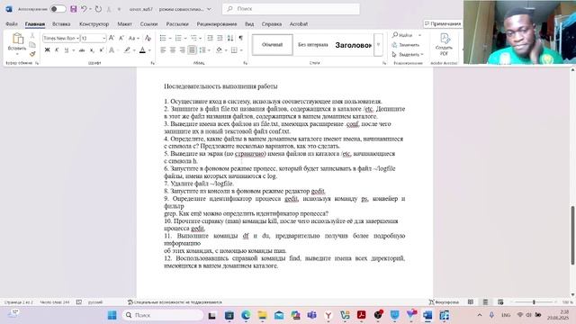Toggle Strikethrough formatting
The width and height of the screenshot is (576, 324).
coord(82,50)
